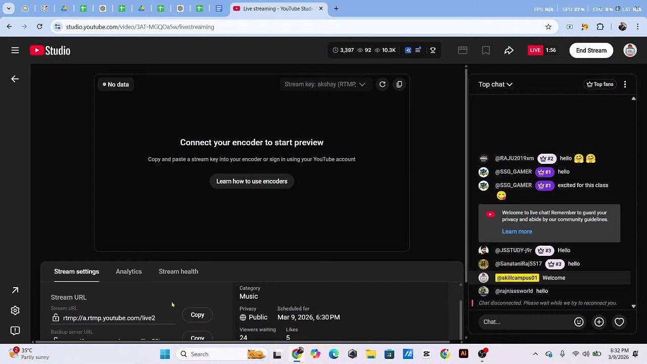Open site information icon in address bar
Viewport: 647px width, 364px height.
click(58, 27)
